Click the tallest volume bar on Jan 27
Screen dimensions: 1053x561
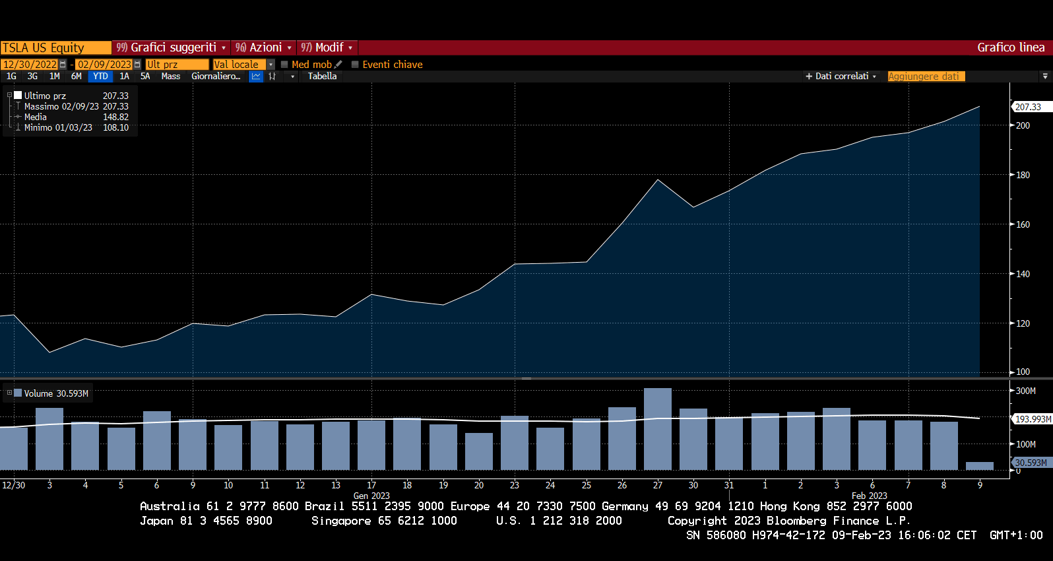pyautogui.click(x=658, y=429)
